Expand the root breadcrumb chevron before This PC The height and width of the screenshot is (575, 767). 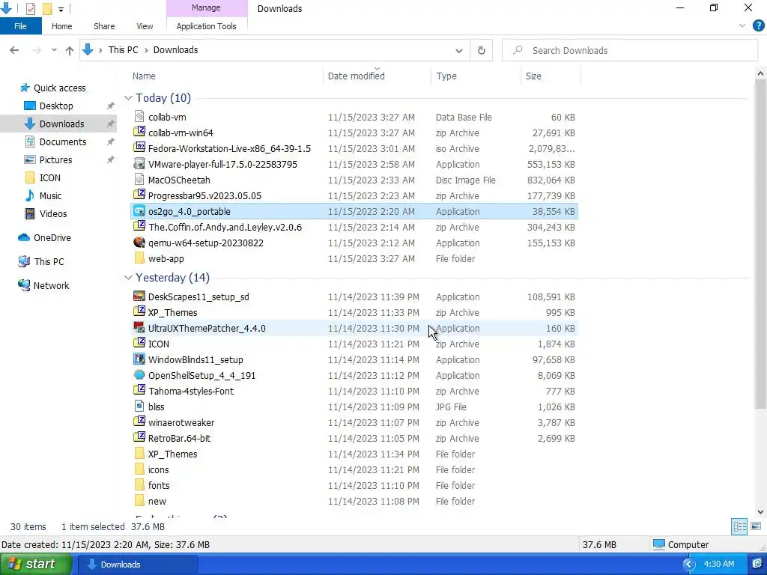pos(100,50)
